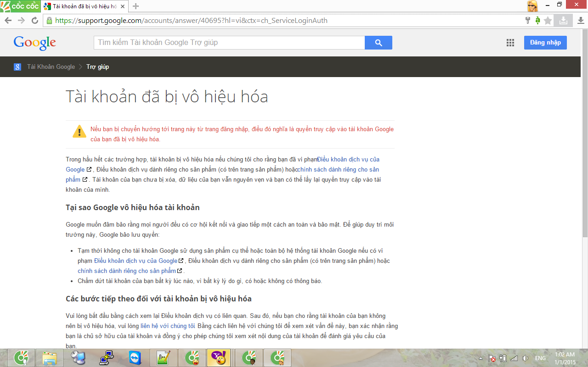Click the 'liên hệ với chúng tôi' link

click(x=168, y=326)
